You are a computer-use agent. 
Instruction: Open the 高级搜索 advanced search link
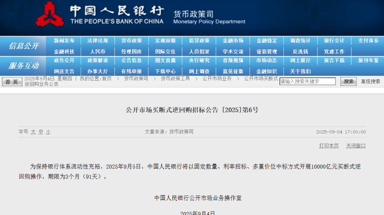pyautogui.click(x=370, y=81)
